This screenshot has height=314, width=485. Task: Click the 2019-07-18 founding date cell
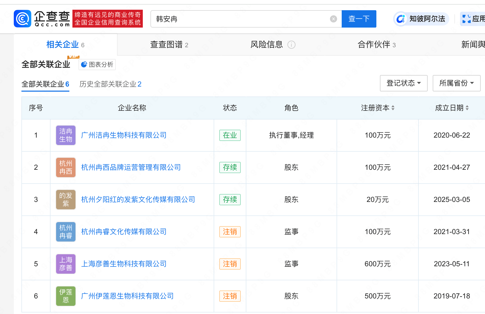pyautogui.click(x=452, y=296)
